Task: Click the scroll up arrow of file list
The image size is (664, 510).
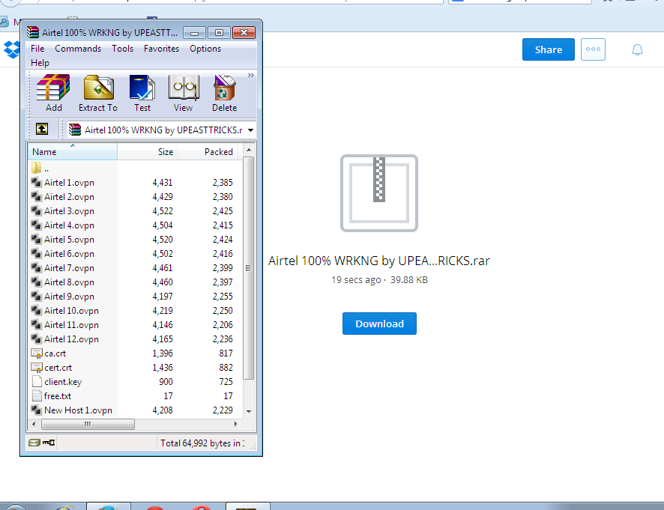Action: [249, 150]
